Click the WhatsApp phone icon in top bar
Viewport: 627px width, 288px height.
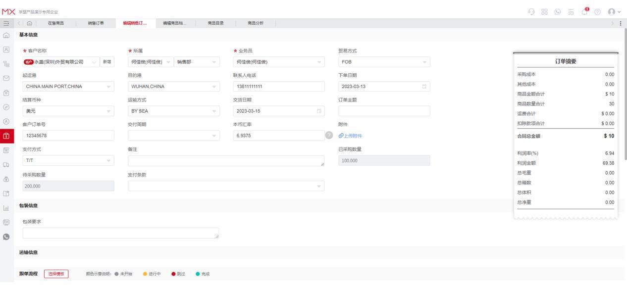(x=558, y=12)
